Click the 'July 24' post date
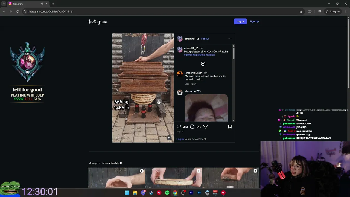 pyautogui.click(x=180, y=132)
